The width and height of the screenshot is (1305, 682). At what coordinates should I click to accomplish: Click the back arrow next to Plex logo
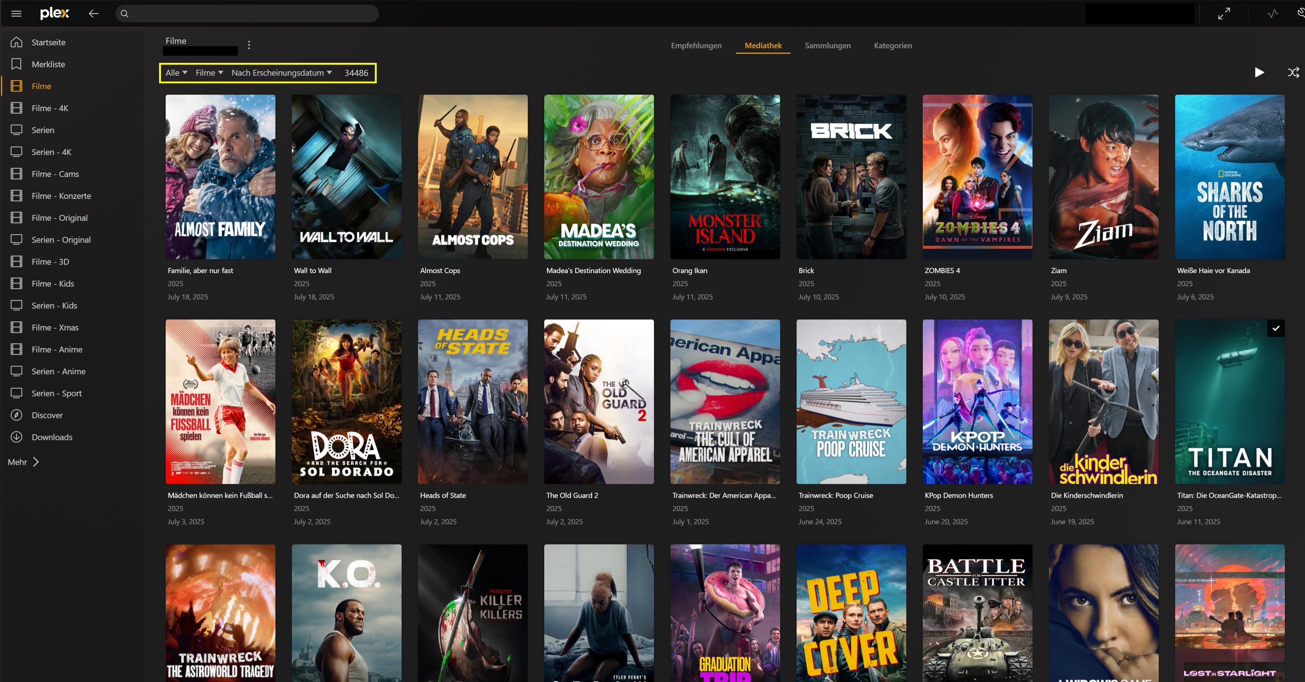coord(94,14)
